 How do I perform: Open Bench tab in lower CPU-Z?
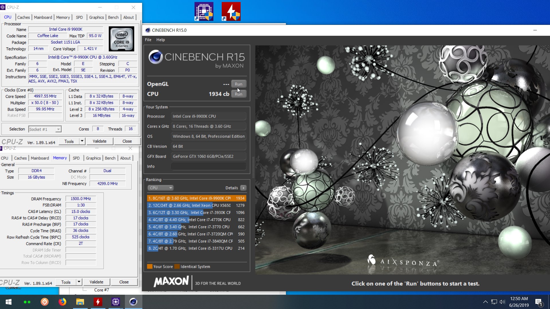pyautogui.click(x=110, y=158)
